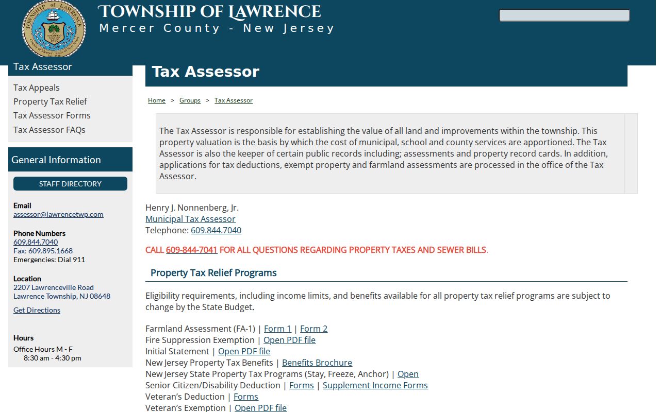Open NJ State Property Tax Programs link

coord(408,374)
